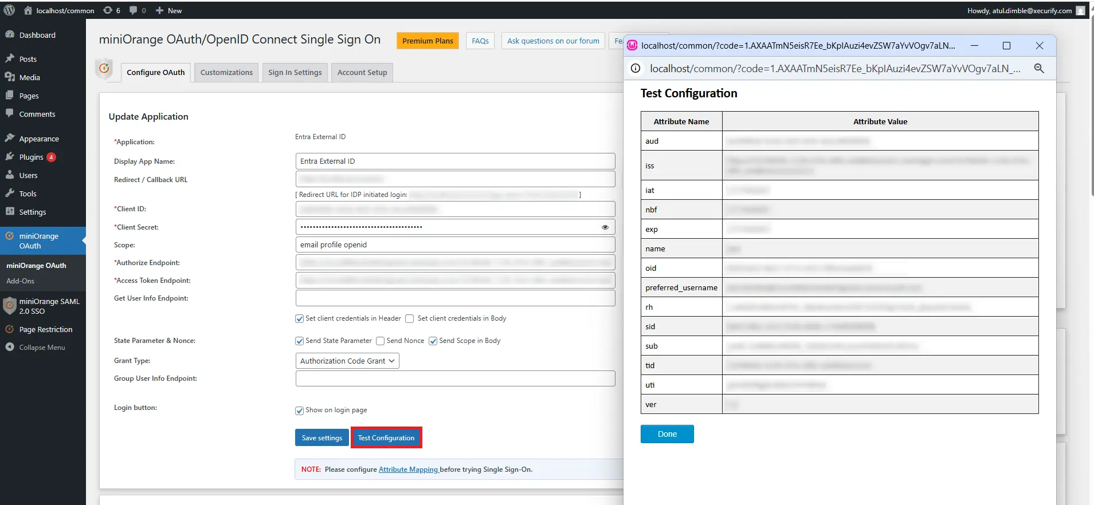Image resolution: width=1094 pixels, height=505 pixels.
Task: Open the Grant Type dropdown
Action: (347, 361)
